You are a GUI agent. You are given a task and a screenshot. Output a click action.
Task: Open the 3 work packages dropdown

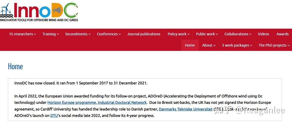[x=237, y=45]
